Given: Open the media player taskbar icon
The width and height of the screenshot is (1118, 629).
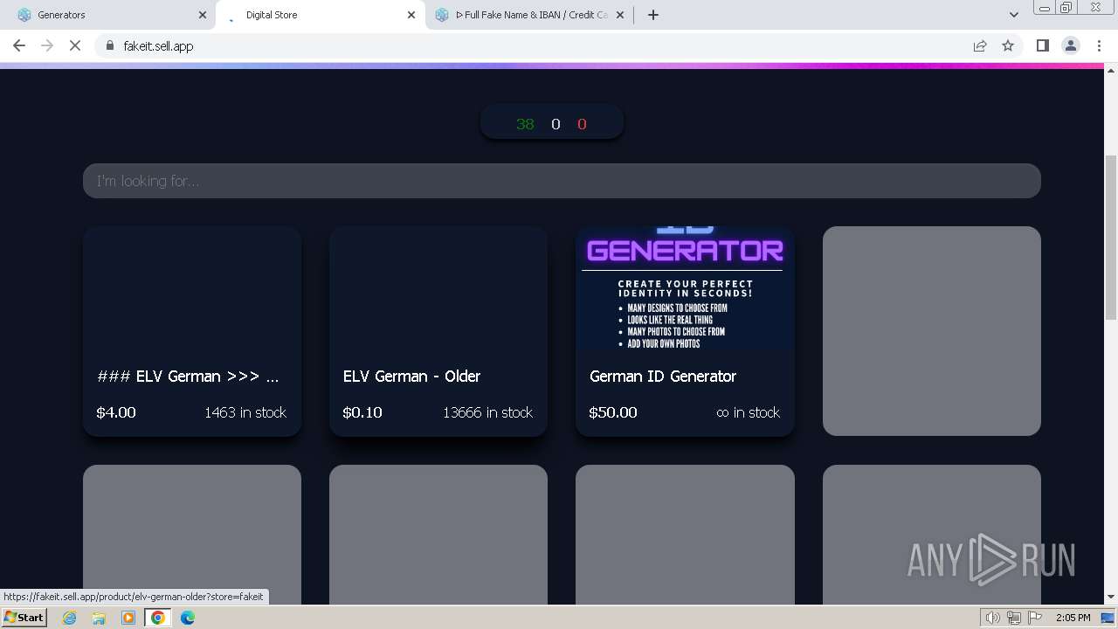Looking at the screenshot, I should [x=128, y=618].
